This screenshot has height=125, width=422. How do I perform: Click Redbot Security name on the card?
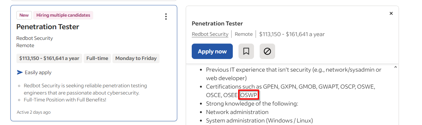pyautogui.click(x=35, y=38)
